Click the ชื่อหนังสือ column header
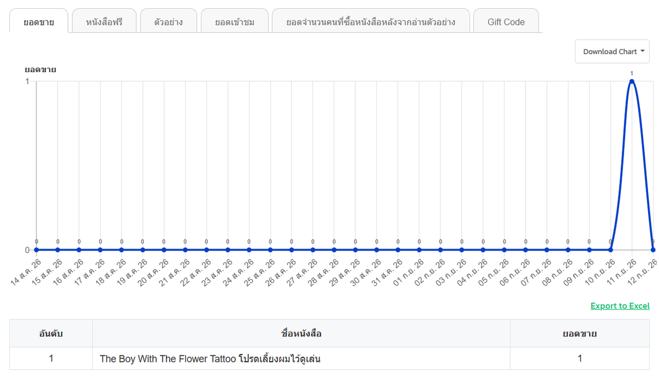659x389 pixels. (x=301, y=334)
